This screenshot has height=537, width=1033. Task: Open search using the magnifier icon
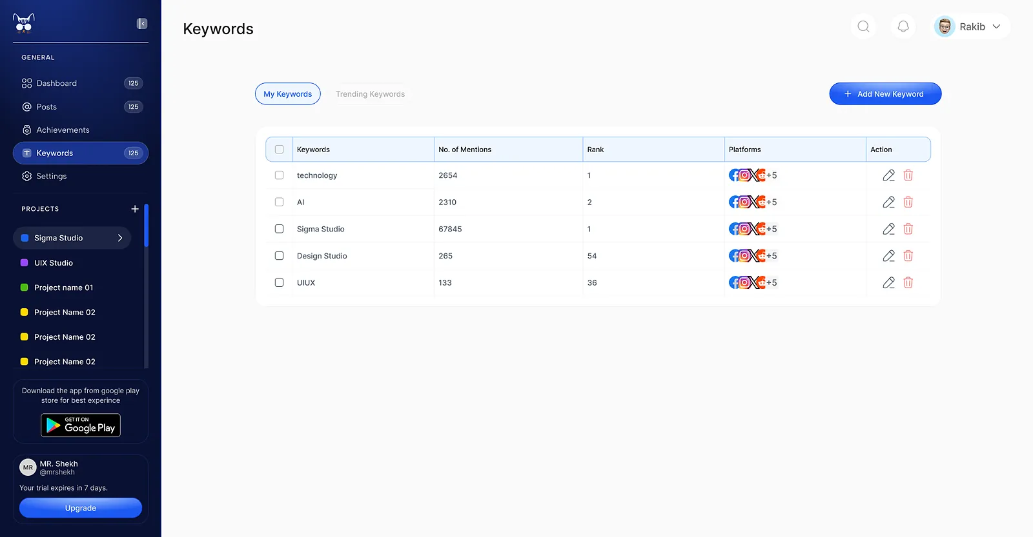[x=863, y=26]
